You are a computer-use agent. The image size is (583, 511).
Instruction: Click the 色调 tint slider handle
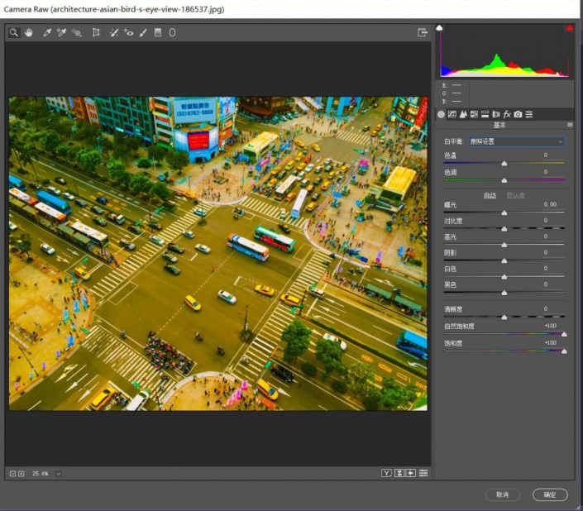504,180
